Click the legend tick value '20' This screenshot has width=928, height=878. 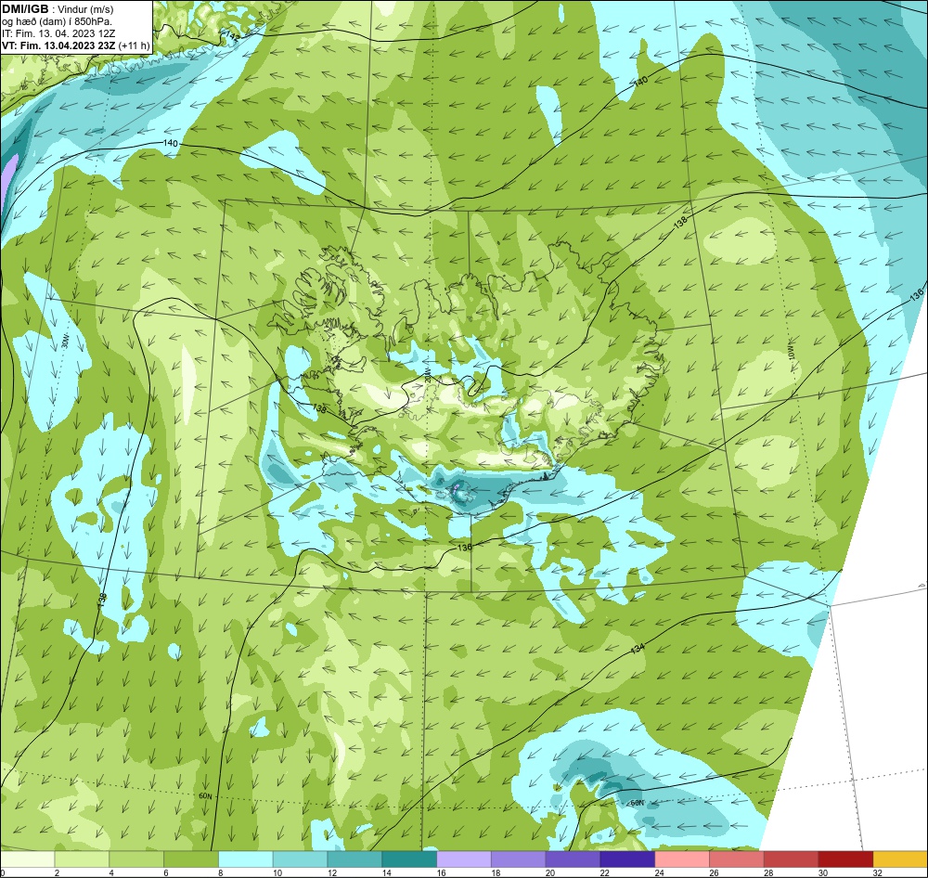tap(550, 872)
